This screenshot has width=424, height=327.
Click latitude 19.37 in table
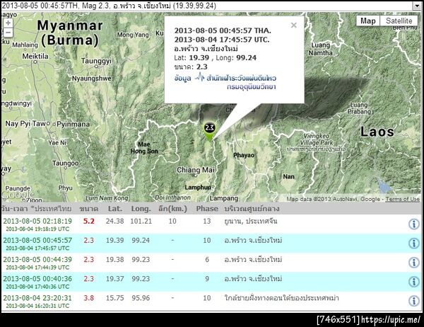115,279
